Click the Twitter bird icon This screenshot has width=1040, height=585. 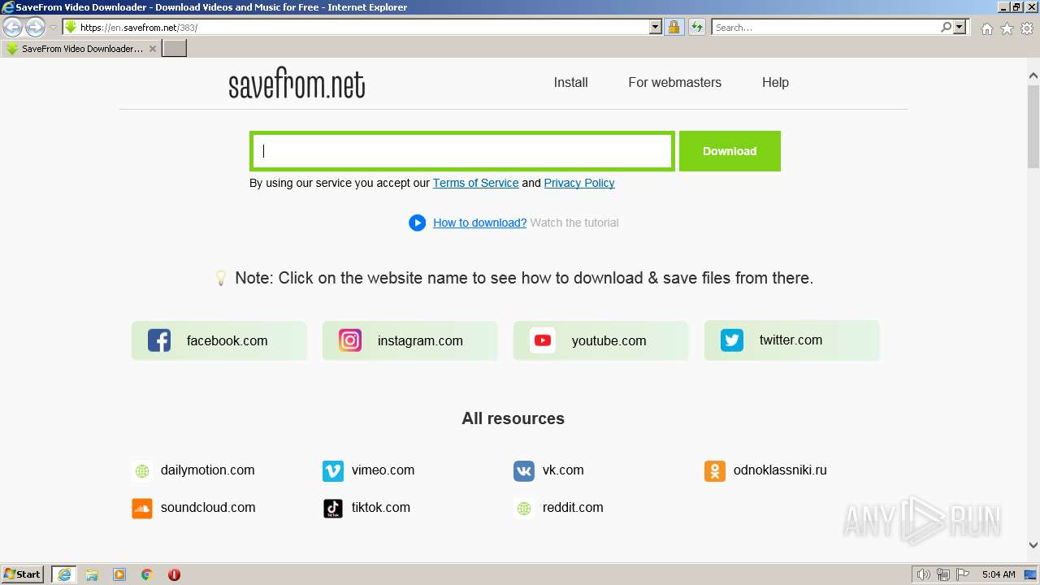(x=732, y=340)
